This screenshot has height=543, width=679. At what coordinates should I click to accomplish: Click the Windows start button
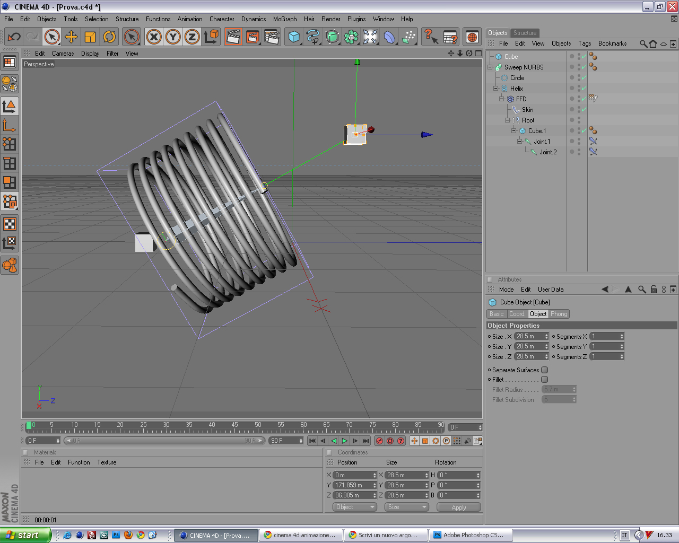25,535
